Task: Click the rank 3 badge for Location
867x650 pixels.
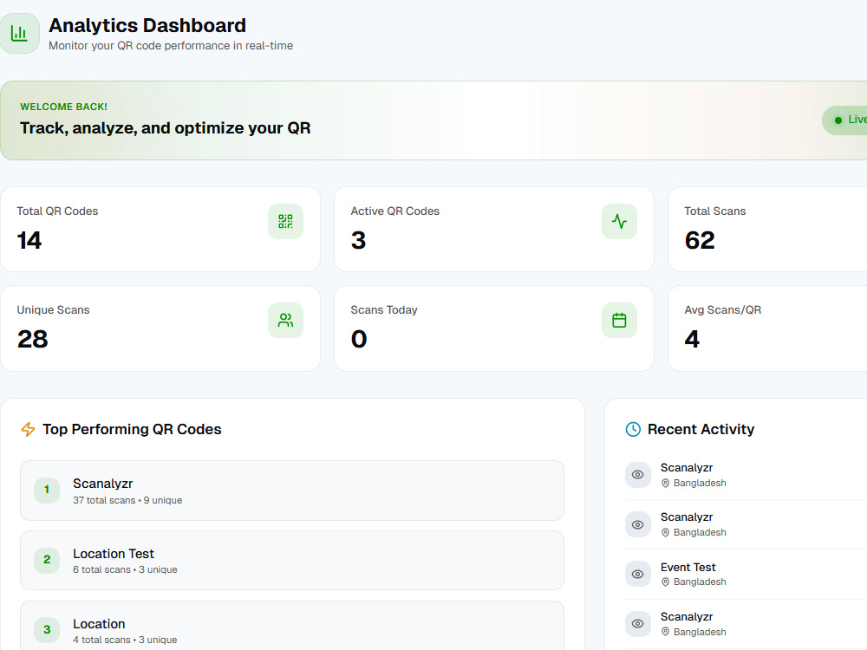Action: click(47, 630)
